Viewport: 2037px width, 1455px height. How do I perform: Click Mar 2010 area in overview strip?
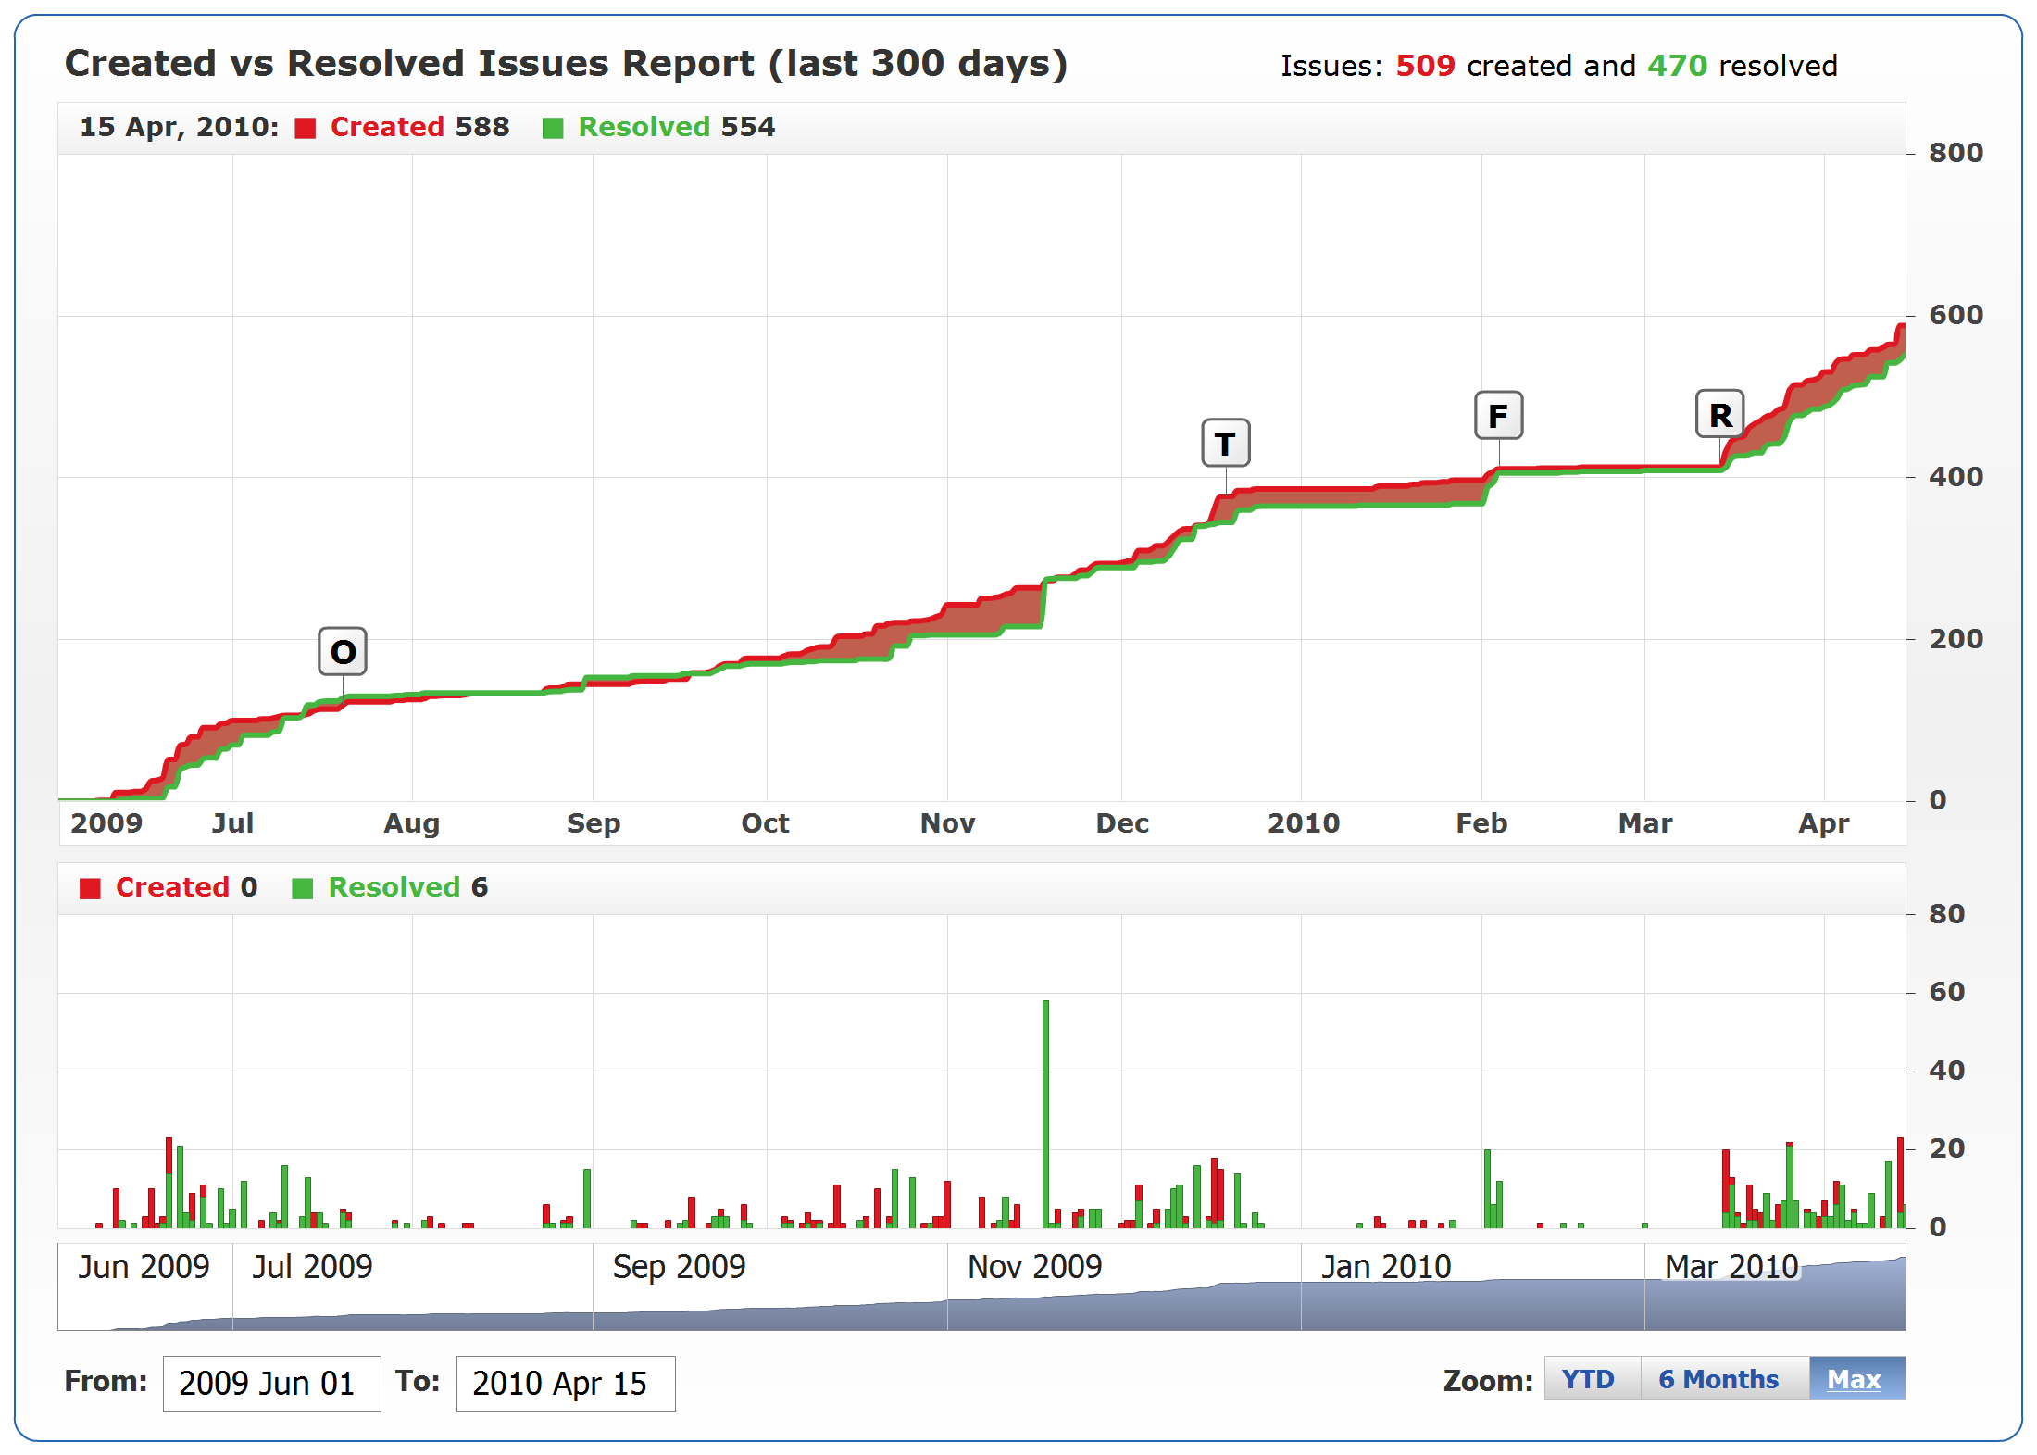click(x=1731, y=1267)
